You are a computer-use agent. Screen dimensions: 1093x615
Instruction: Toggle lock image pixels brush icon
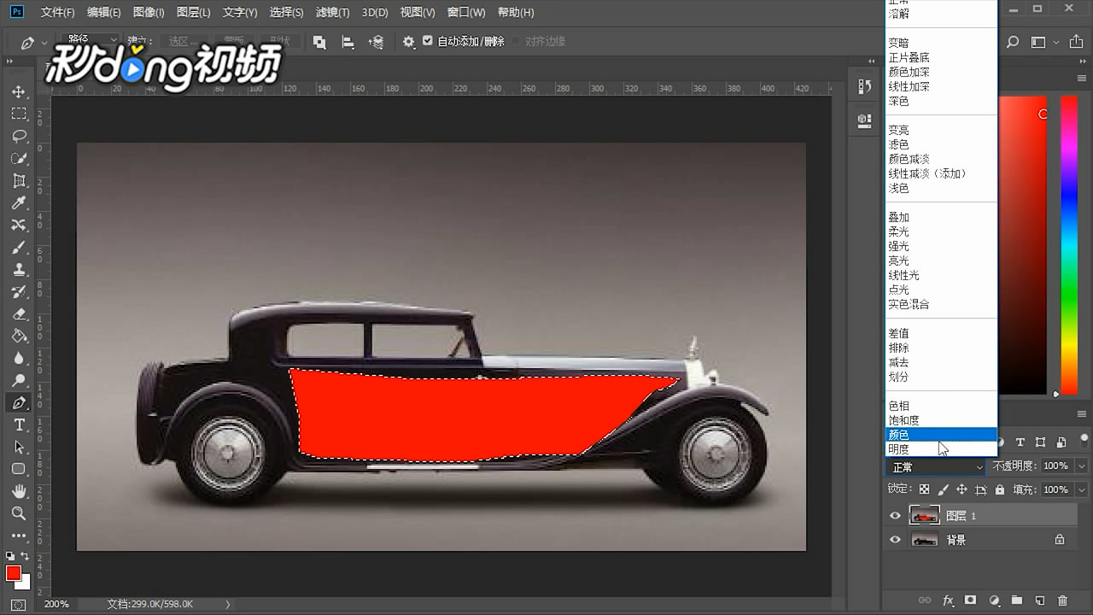pos(943,489)
